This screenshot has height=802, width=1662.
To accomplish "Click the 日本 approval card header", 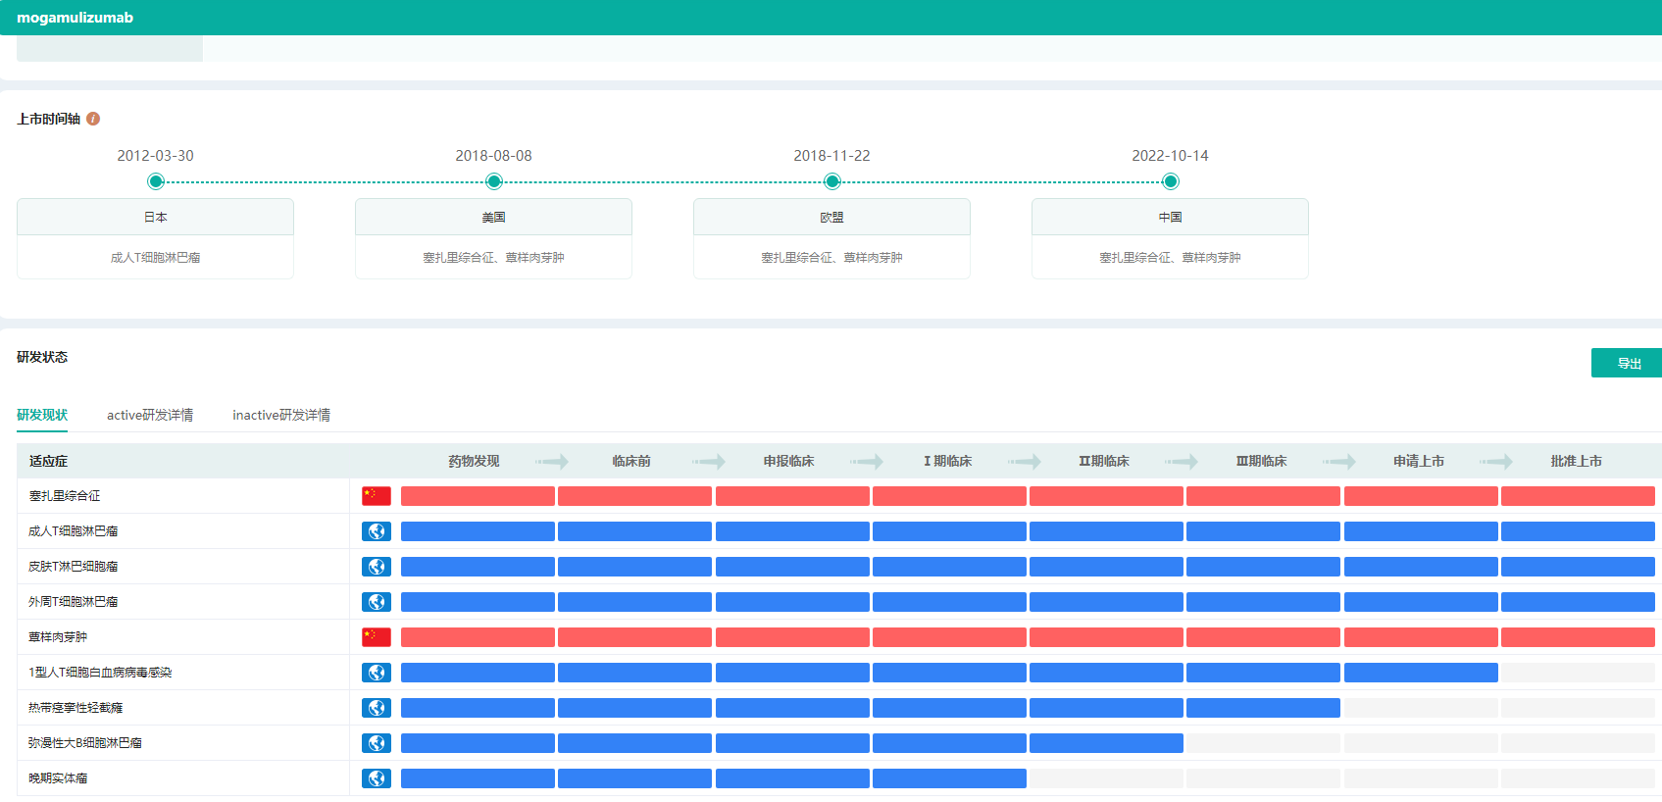I will (156, 218).
